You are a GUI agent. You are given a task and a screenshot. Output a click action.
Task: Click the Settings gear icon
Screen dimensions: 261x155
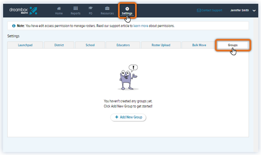coord(127,8)
